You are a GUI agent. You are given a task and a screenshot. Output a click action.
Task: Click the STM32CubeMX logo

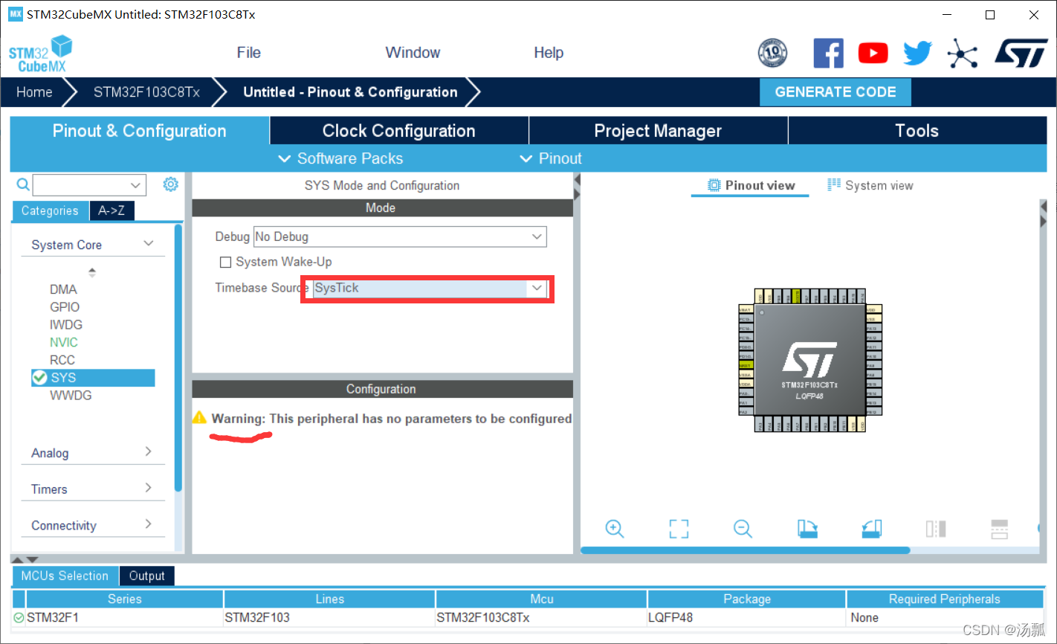point(40,54)
